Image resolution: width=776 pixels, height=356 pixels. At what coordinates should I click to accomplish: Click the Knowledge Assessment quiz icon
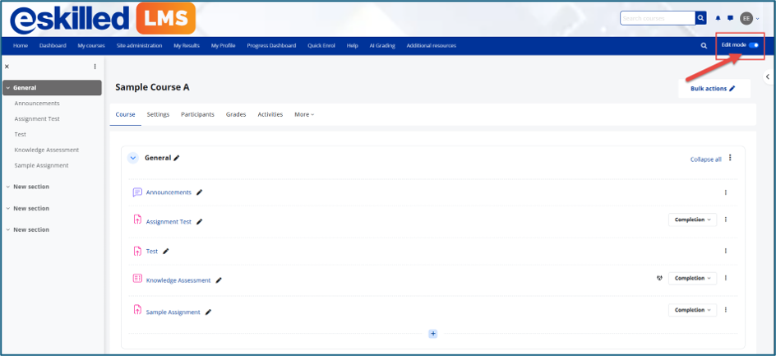point(137,278)
